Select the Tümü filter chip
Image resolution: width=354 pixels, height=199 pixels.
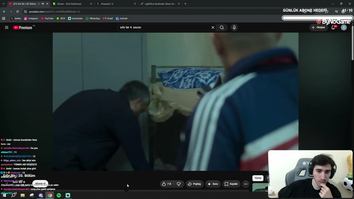click(258, 178)
